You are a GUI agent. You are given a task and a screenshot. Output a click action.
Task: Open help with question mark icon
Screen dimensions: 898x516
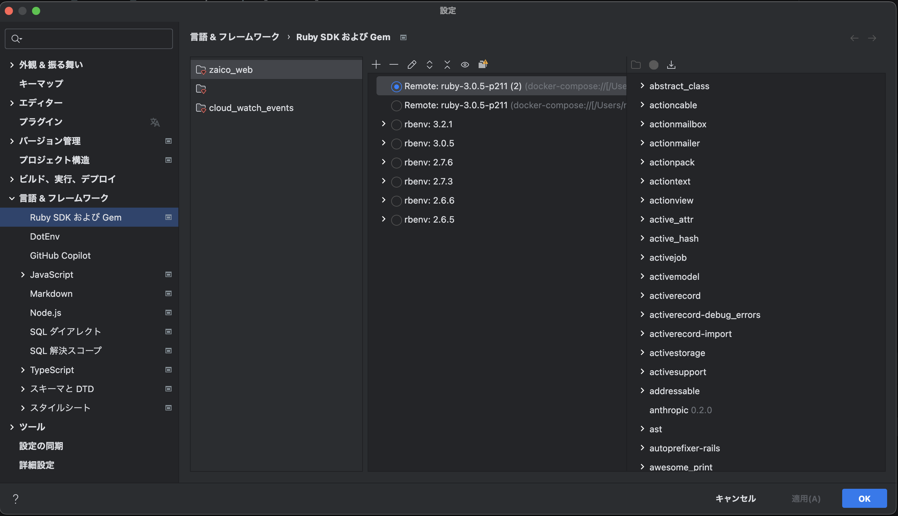16,499
